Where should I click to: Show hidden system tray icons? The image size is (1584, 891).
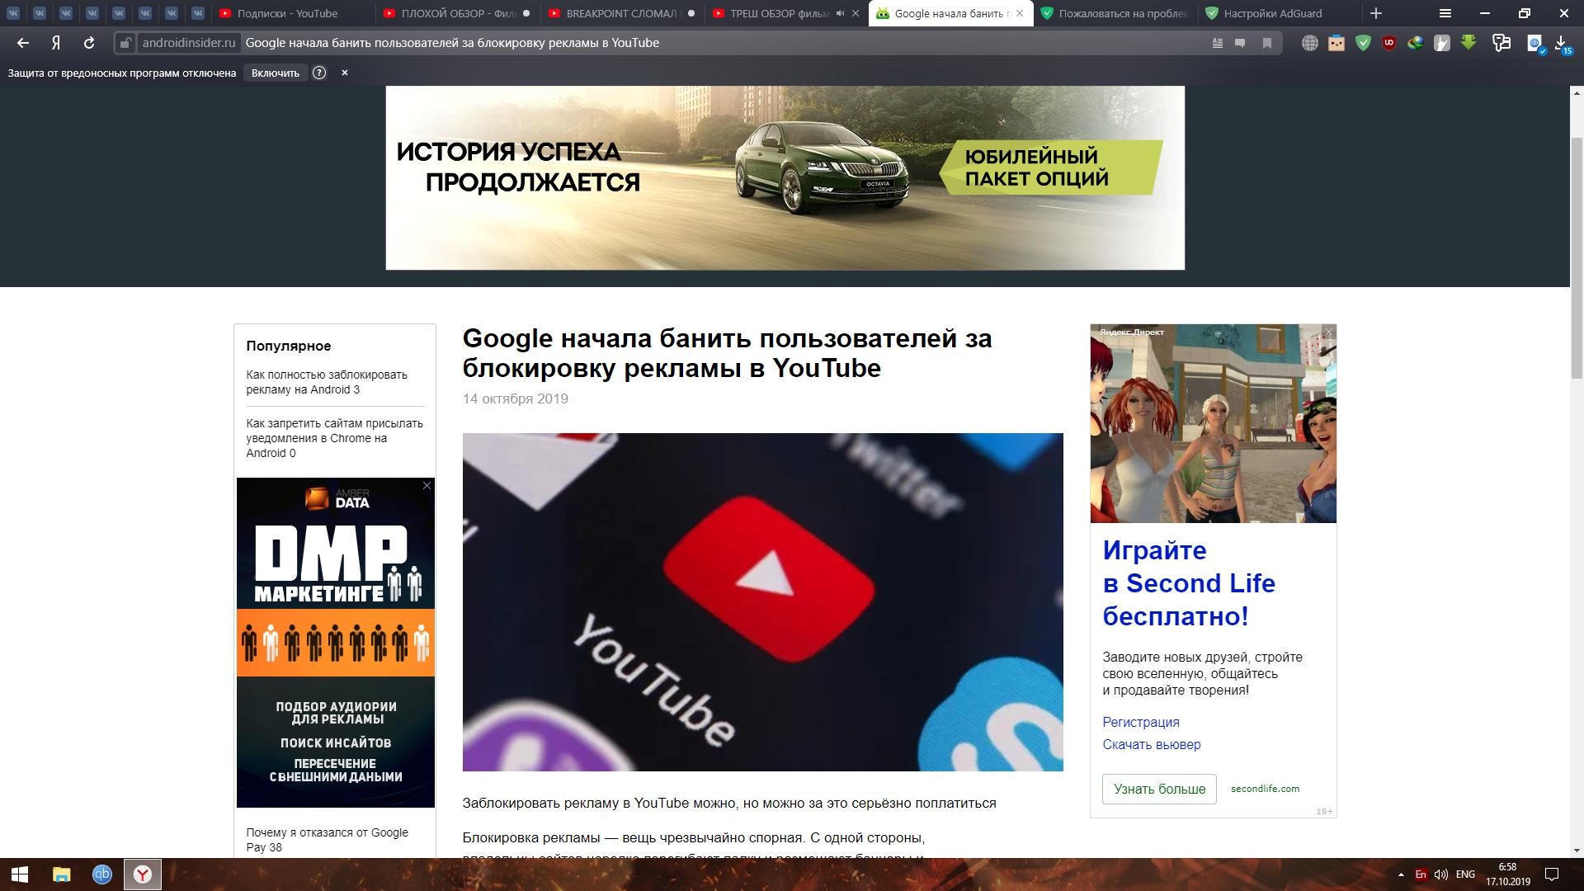click(1400, 874)
